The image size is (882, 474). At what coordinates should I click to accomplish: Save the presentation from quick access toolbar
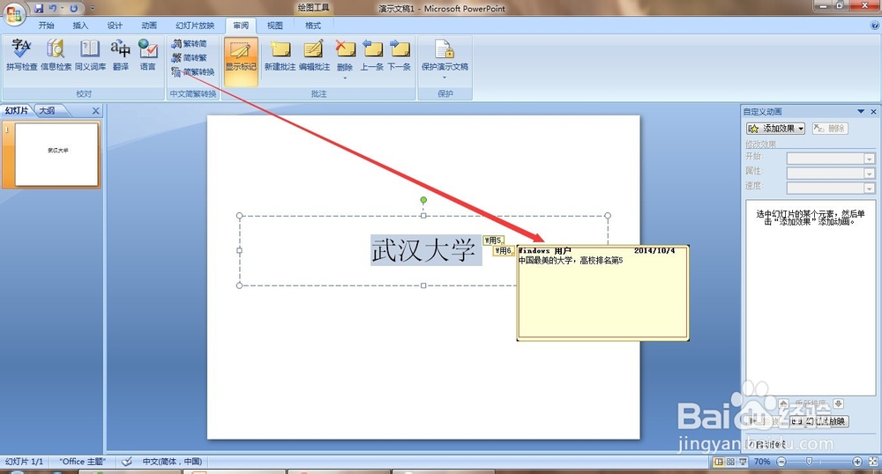pos(38,9)
